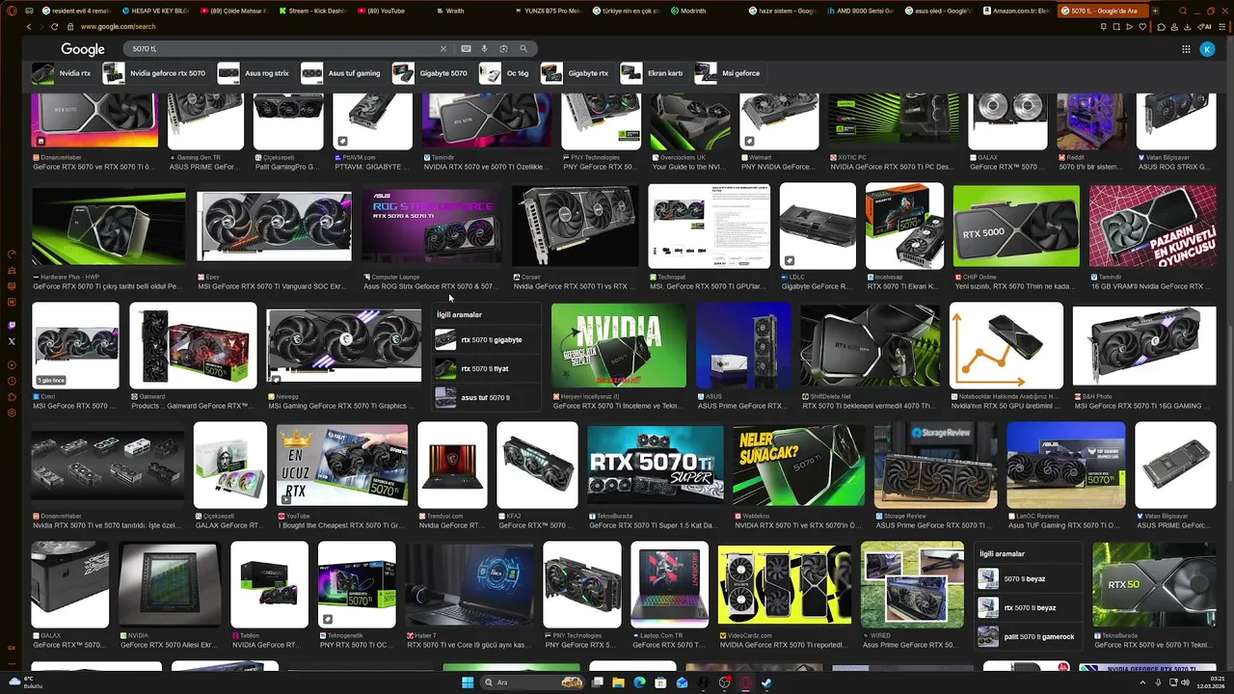The height and width of the screenshot is (694, 1234).
Task: Open the RTX 5070 Ti SUPER thumbnail
Action: pyautogui.click(x=656, y=465)
